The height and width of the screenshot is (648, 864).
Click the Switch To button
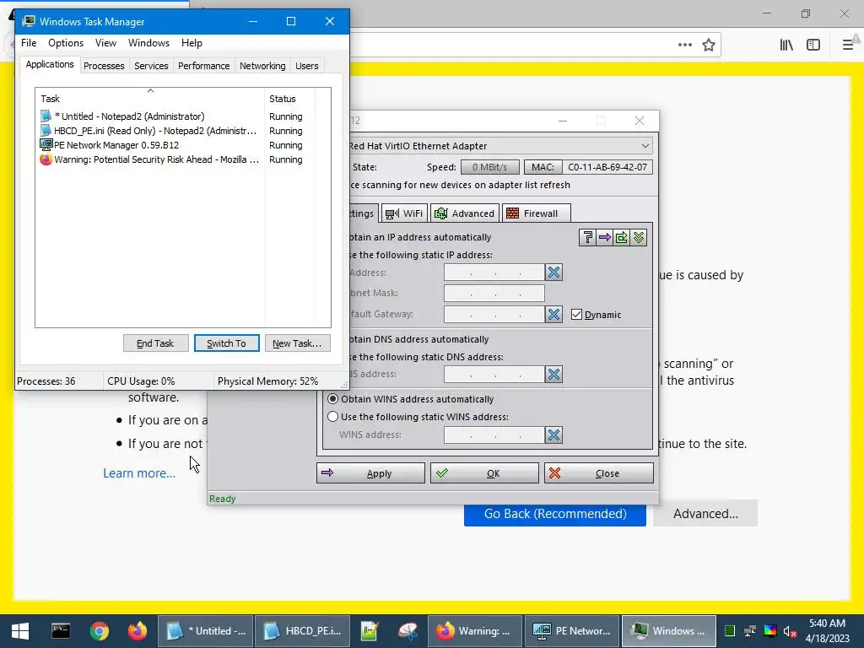[x=226, y=343]
